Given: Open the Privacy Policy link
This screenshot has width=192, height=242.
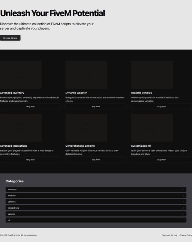Looking at the screenshot, I should point(186,235).
